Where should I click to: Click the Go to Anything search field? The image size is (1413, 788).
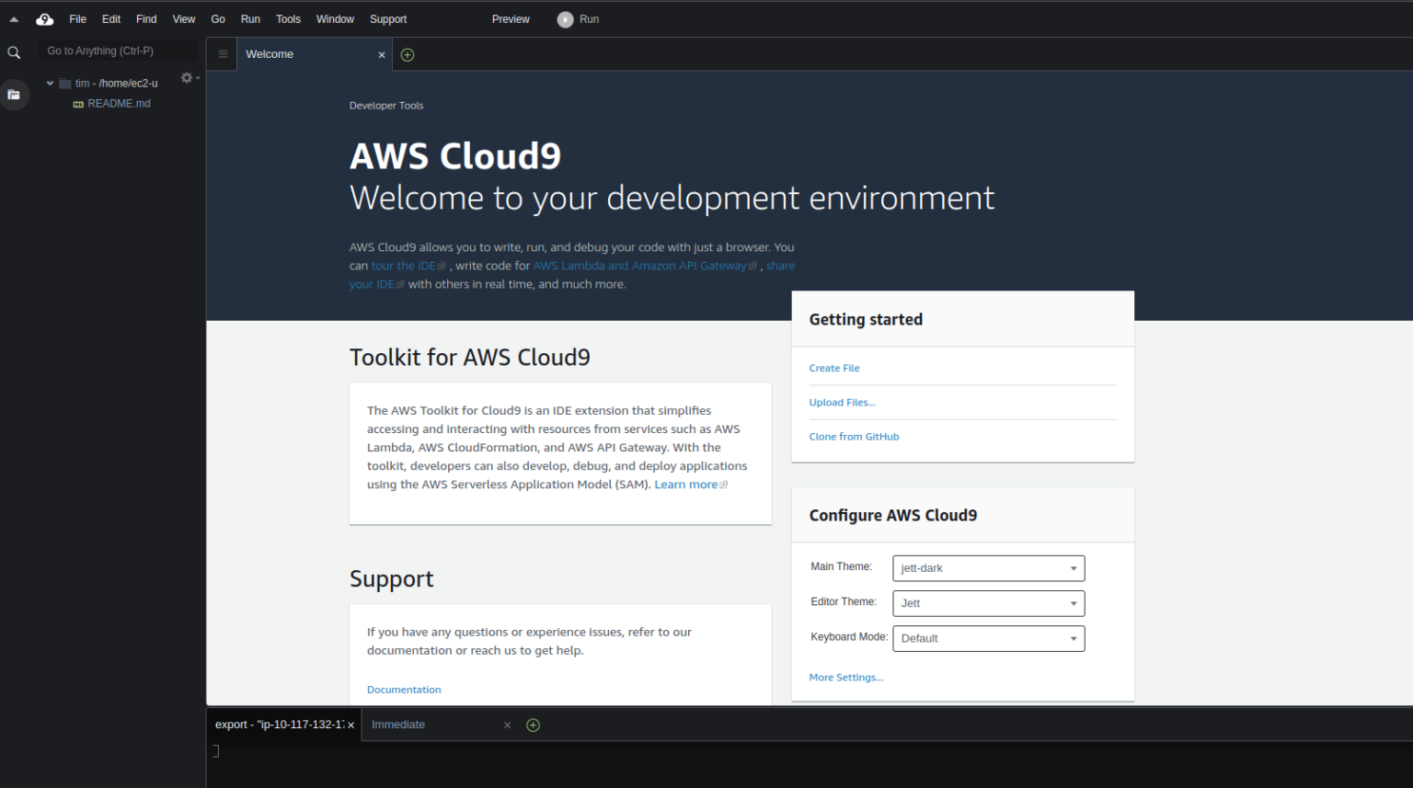pyautogui.click(x=118, y=51)
